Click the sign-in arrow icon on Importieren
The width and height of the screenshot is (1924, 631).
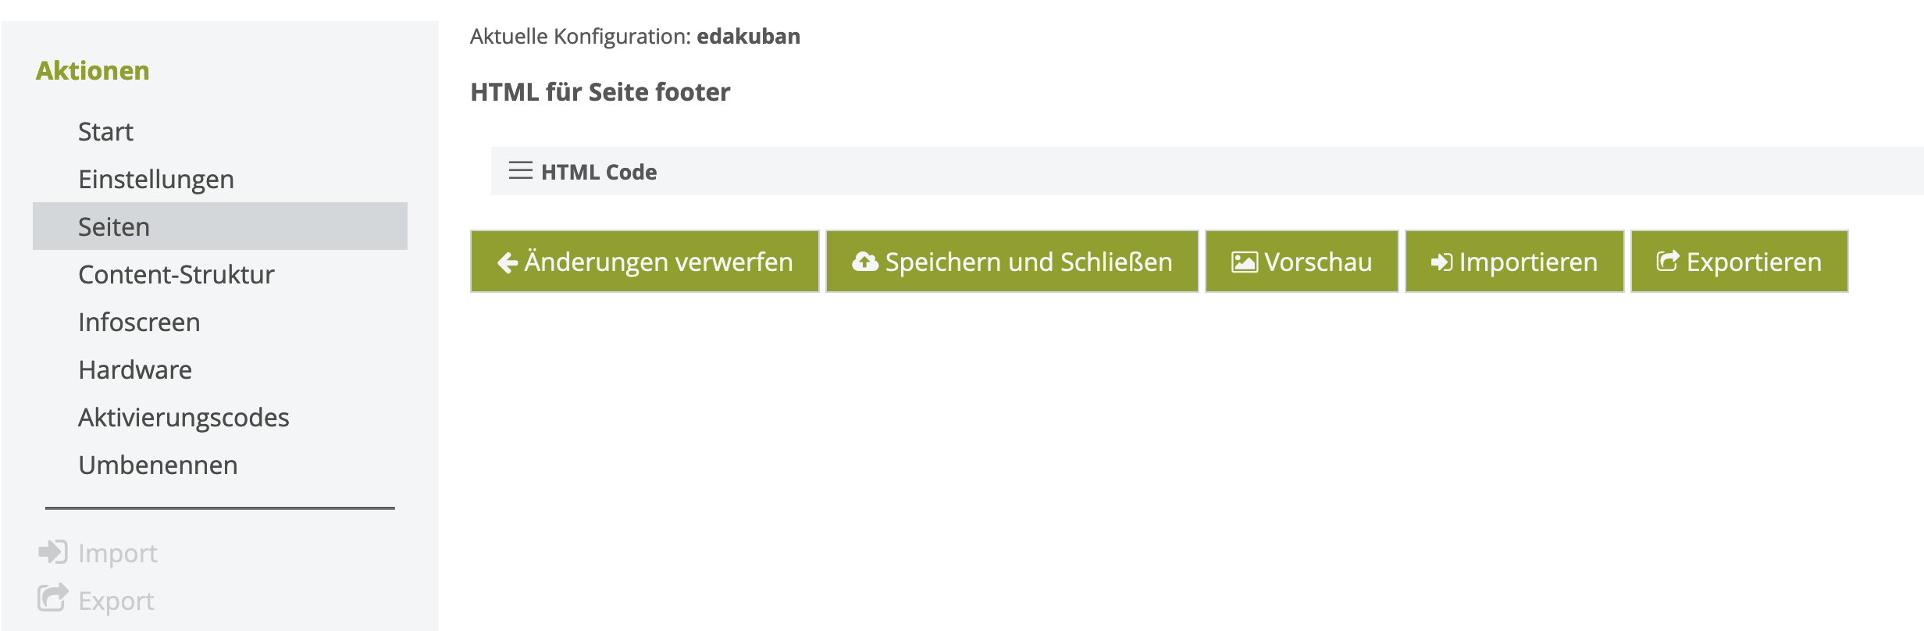coord(1441,262)
